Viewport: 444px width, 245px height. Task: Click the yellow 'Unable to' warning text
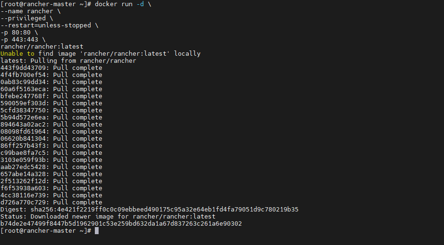click(17, 54)
